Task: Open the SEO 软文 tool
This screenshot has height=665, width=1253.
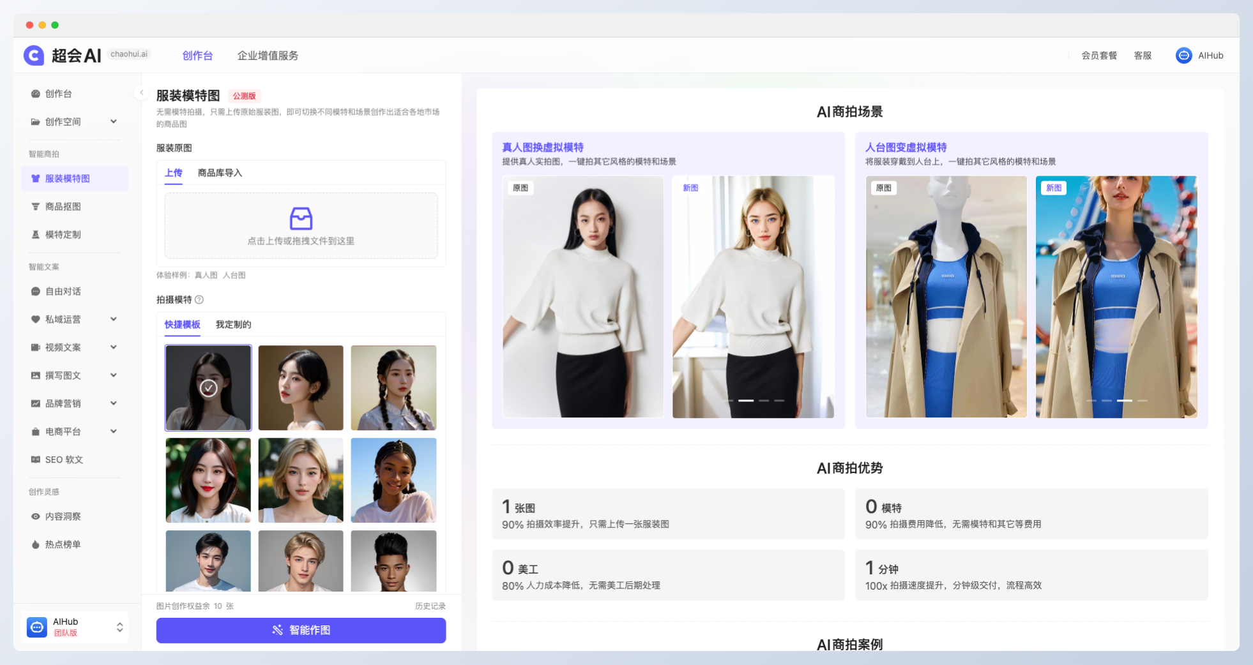Action: 66,459
